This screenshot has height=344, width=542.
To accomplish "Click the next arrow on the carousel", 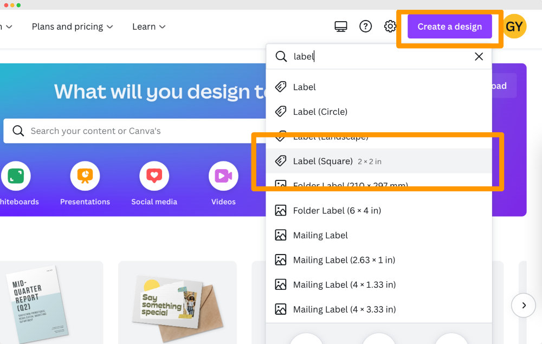I will tap(524, 306).
